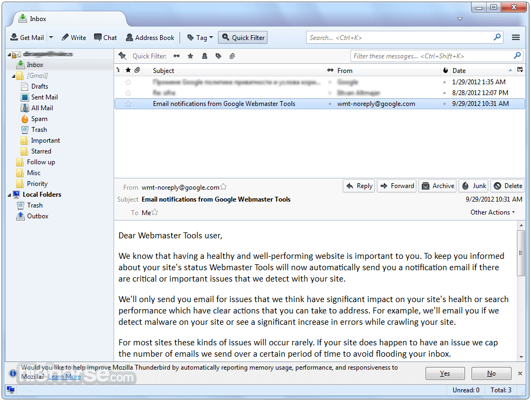Open the Other Actions dropdown
Image resolution: width=531 pixels, height=401 pixels.
click(493, 212)
